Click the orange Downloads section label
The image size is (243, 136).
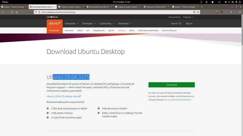click(54, 30)
